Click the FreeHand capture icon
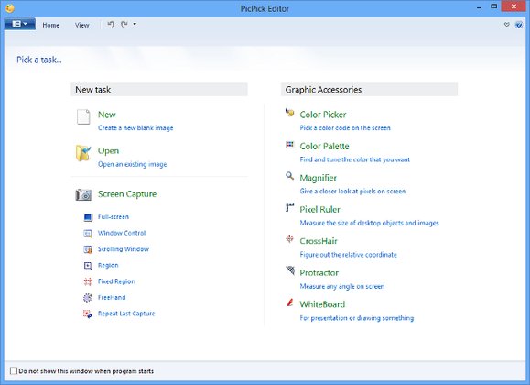This screenshot has height=385, width=530. (x=88, y=297)
